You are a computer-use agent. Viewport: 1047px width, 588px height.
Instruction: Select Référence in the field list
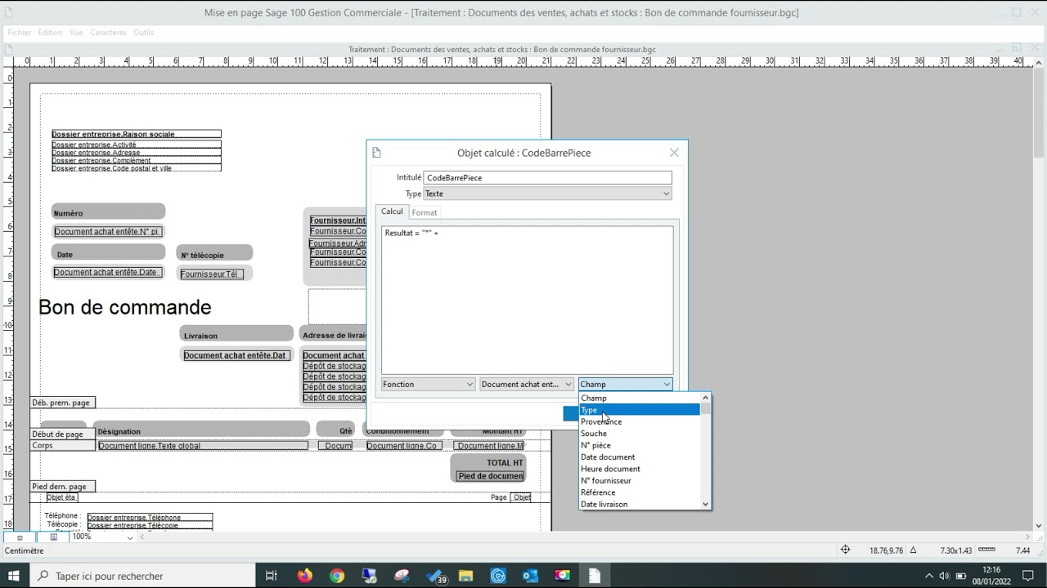(640, 492)
